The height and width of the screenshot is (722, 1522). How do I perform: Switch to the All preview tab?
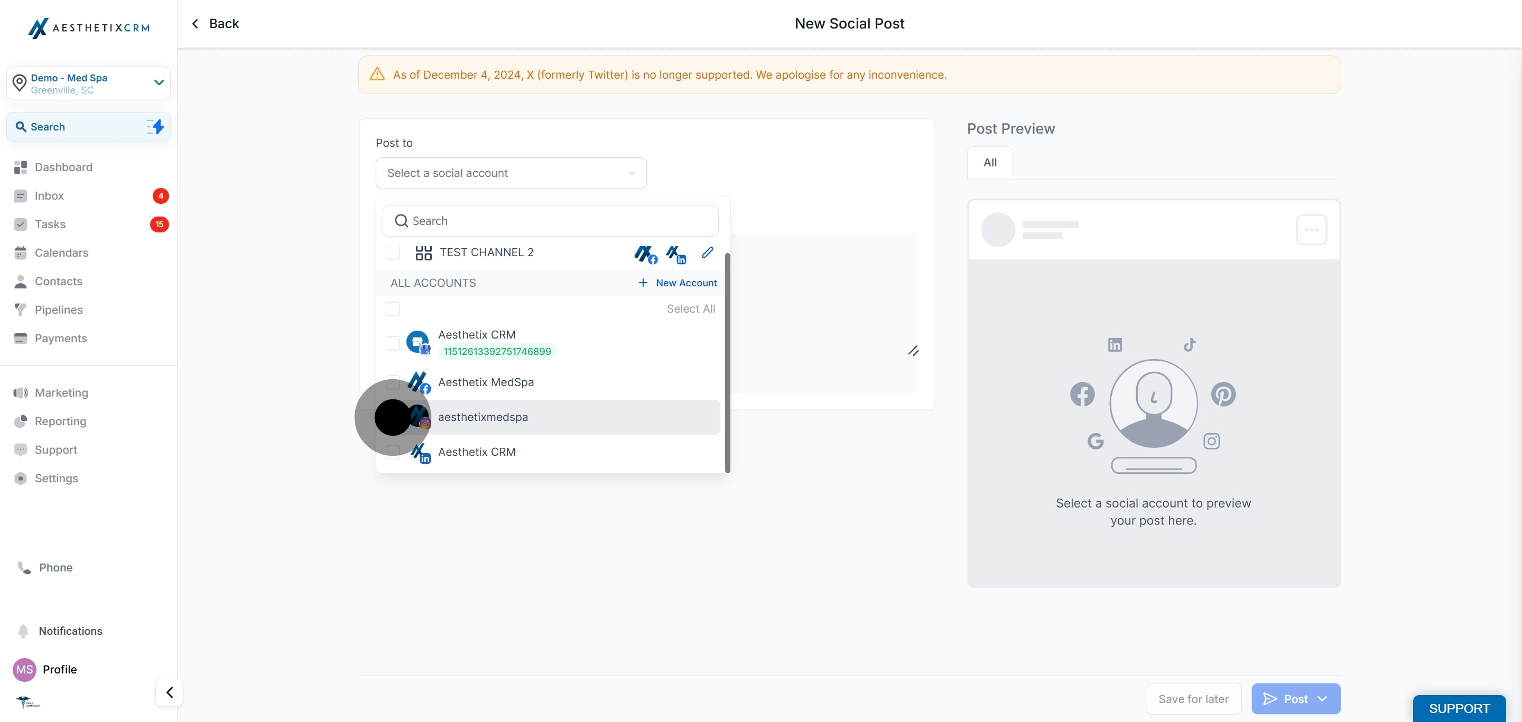[990, 162]
